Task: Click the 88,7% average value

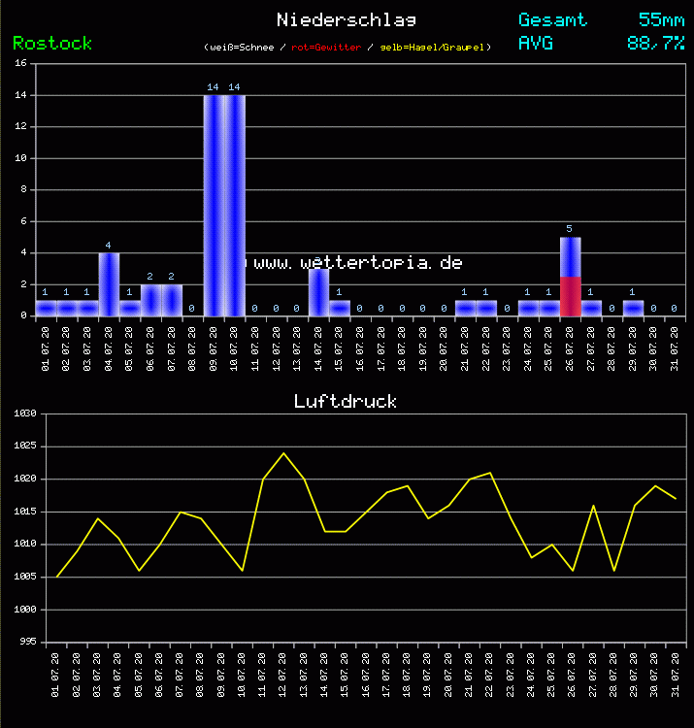Action: pyautogui.click(x=655, y=44)
